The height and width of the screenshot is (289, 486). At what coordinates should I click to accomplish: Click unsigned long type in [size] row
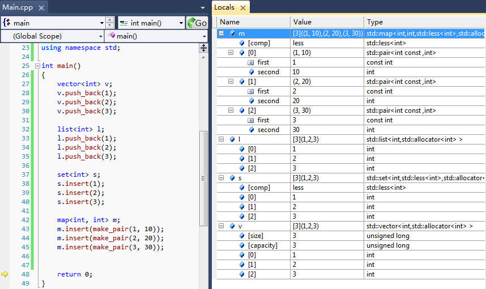388,236
